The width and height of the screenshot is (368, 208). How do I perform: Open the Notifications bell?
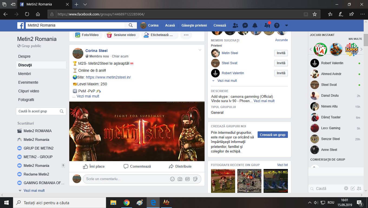(x=255, y=25)
